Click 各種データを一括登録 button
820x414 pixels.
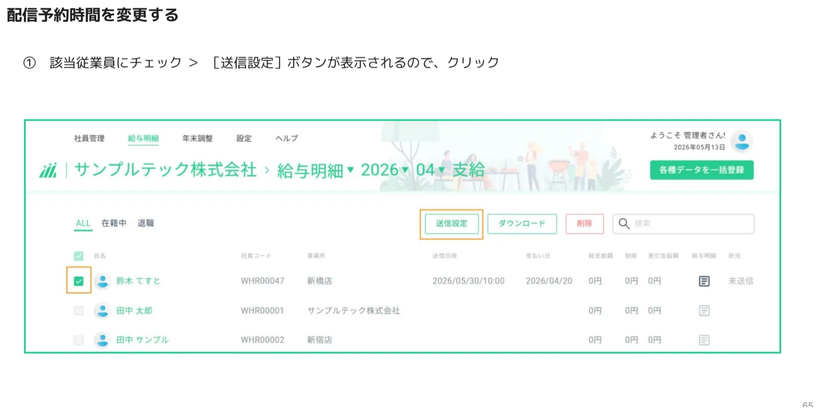pyautogui.click(x=702, y=170)
